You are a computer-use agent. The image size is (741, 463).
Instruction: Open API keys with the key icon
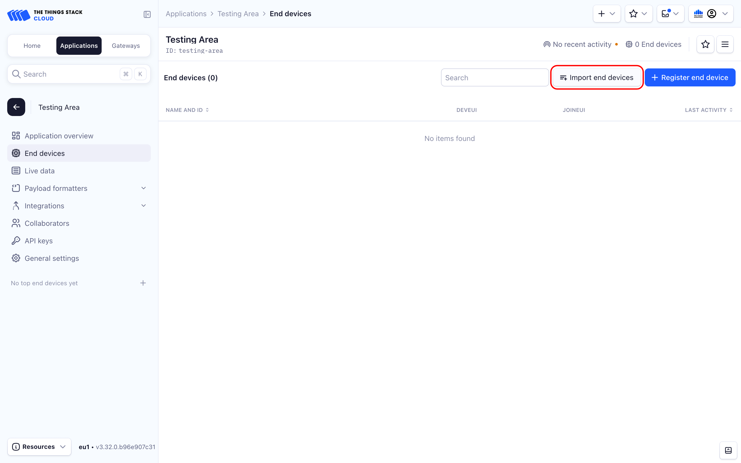16,241
